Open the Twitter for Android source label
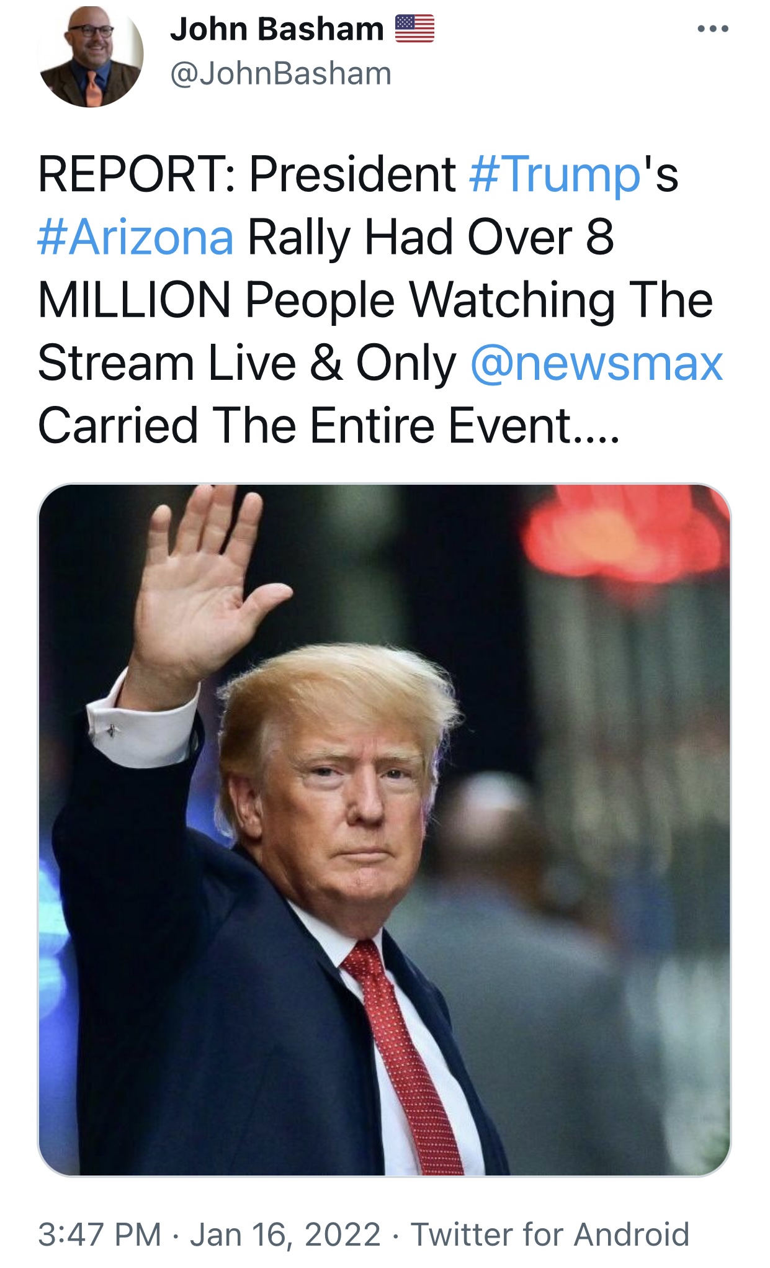This screenshot has width=770, height=1268. click(x=550, y=1234)
